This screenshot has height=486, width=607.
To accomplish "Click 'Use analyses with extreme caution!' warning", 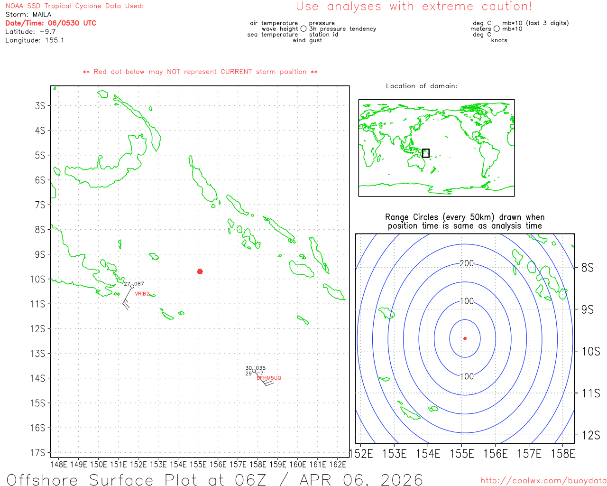I will pos(414,7).
